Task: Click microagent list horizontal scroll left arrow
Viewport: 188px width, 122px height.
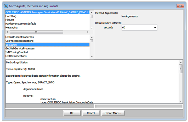Action: click(7, 32)
